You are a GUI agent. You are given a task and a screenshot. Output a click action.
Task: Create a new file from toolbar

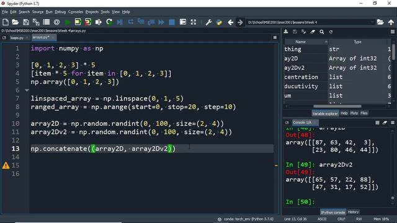coord(6,22)
